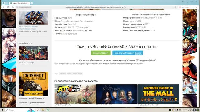Click the Ранний доступ genre link
200x112 pixels.
point(86,21)
